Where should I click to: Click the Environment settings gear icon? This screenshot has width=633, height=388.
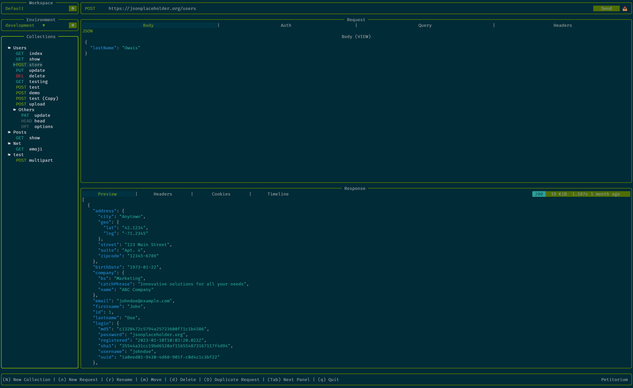pyautogui.click(x=73, y=25)
